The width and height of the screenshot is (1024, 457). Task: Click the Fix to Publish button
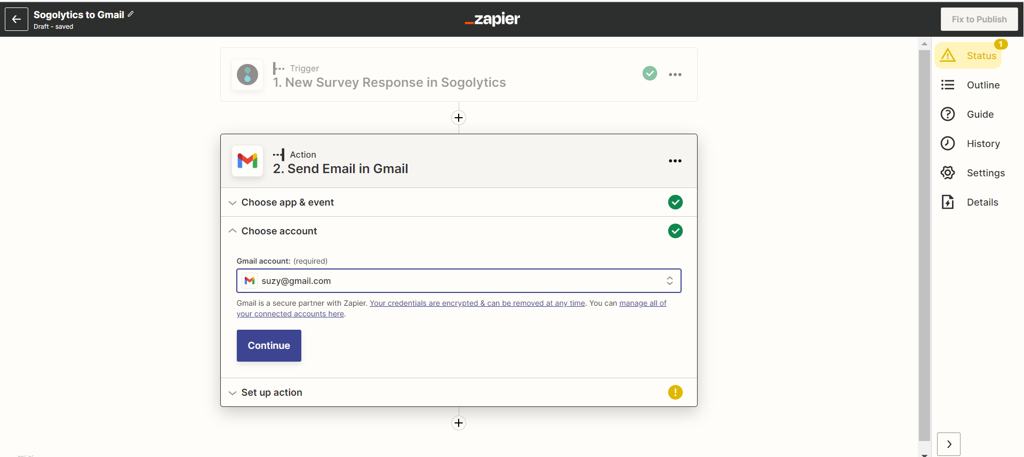tap(979, 20)
